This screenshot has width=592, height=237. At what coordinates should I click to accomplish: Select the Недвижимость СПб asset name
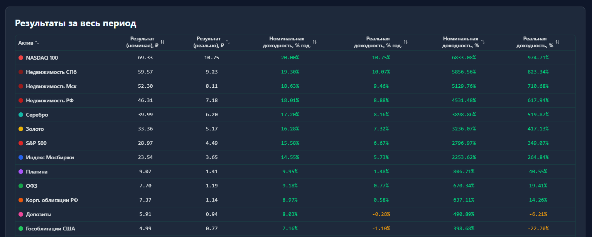tap(49, 72)
